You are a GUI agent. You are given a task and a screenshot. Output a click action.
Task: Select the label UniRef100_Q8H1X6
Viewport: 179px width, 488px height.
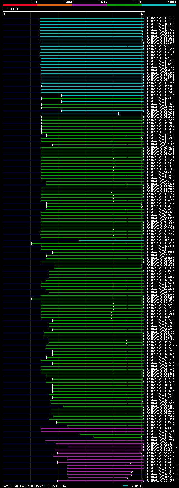tap(161, 154)
